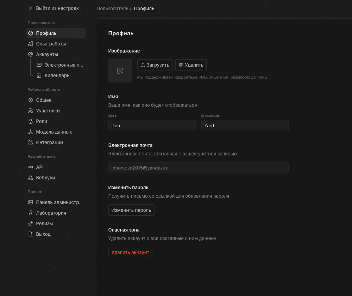Click the Имя field containing Den
Screen dimensions: 352x296
point(152,125)
